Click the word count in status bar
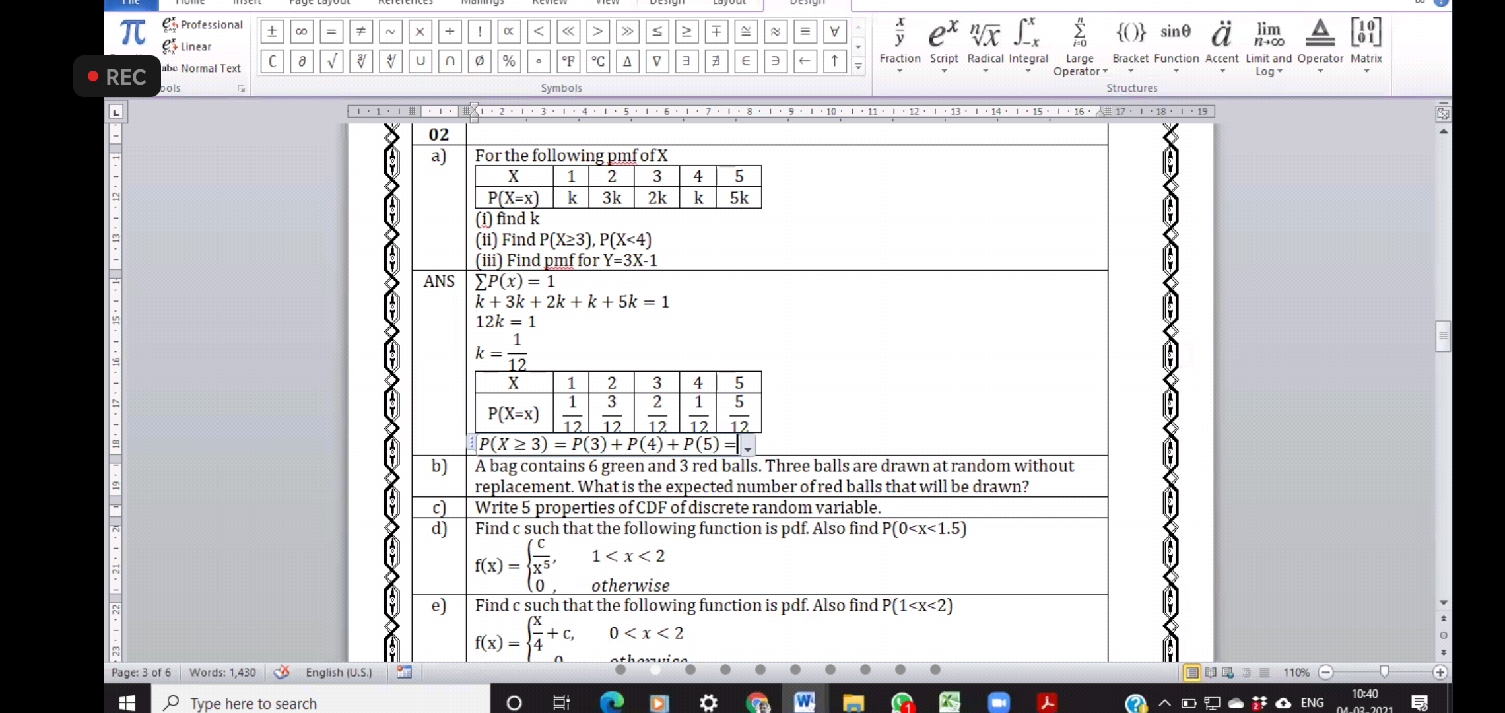Screen dimensions: 1505x713 (x=222, y=672)
